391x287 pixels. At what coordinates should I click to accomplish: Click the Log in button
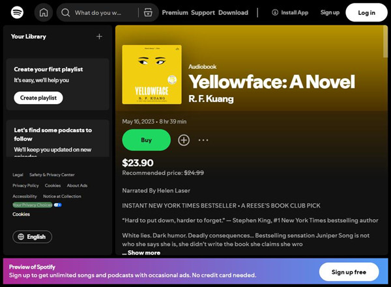click(366, 12)
